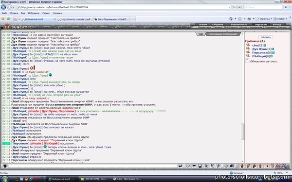Image resolution: width=292 pixels, height=182 pixels.
Task: Click the chat message input field
Action: [92, 166]
